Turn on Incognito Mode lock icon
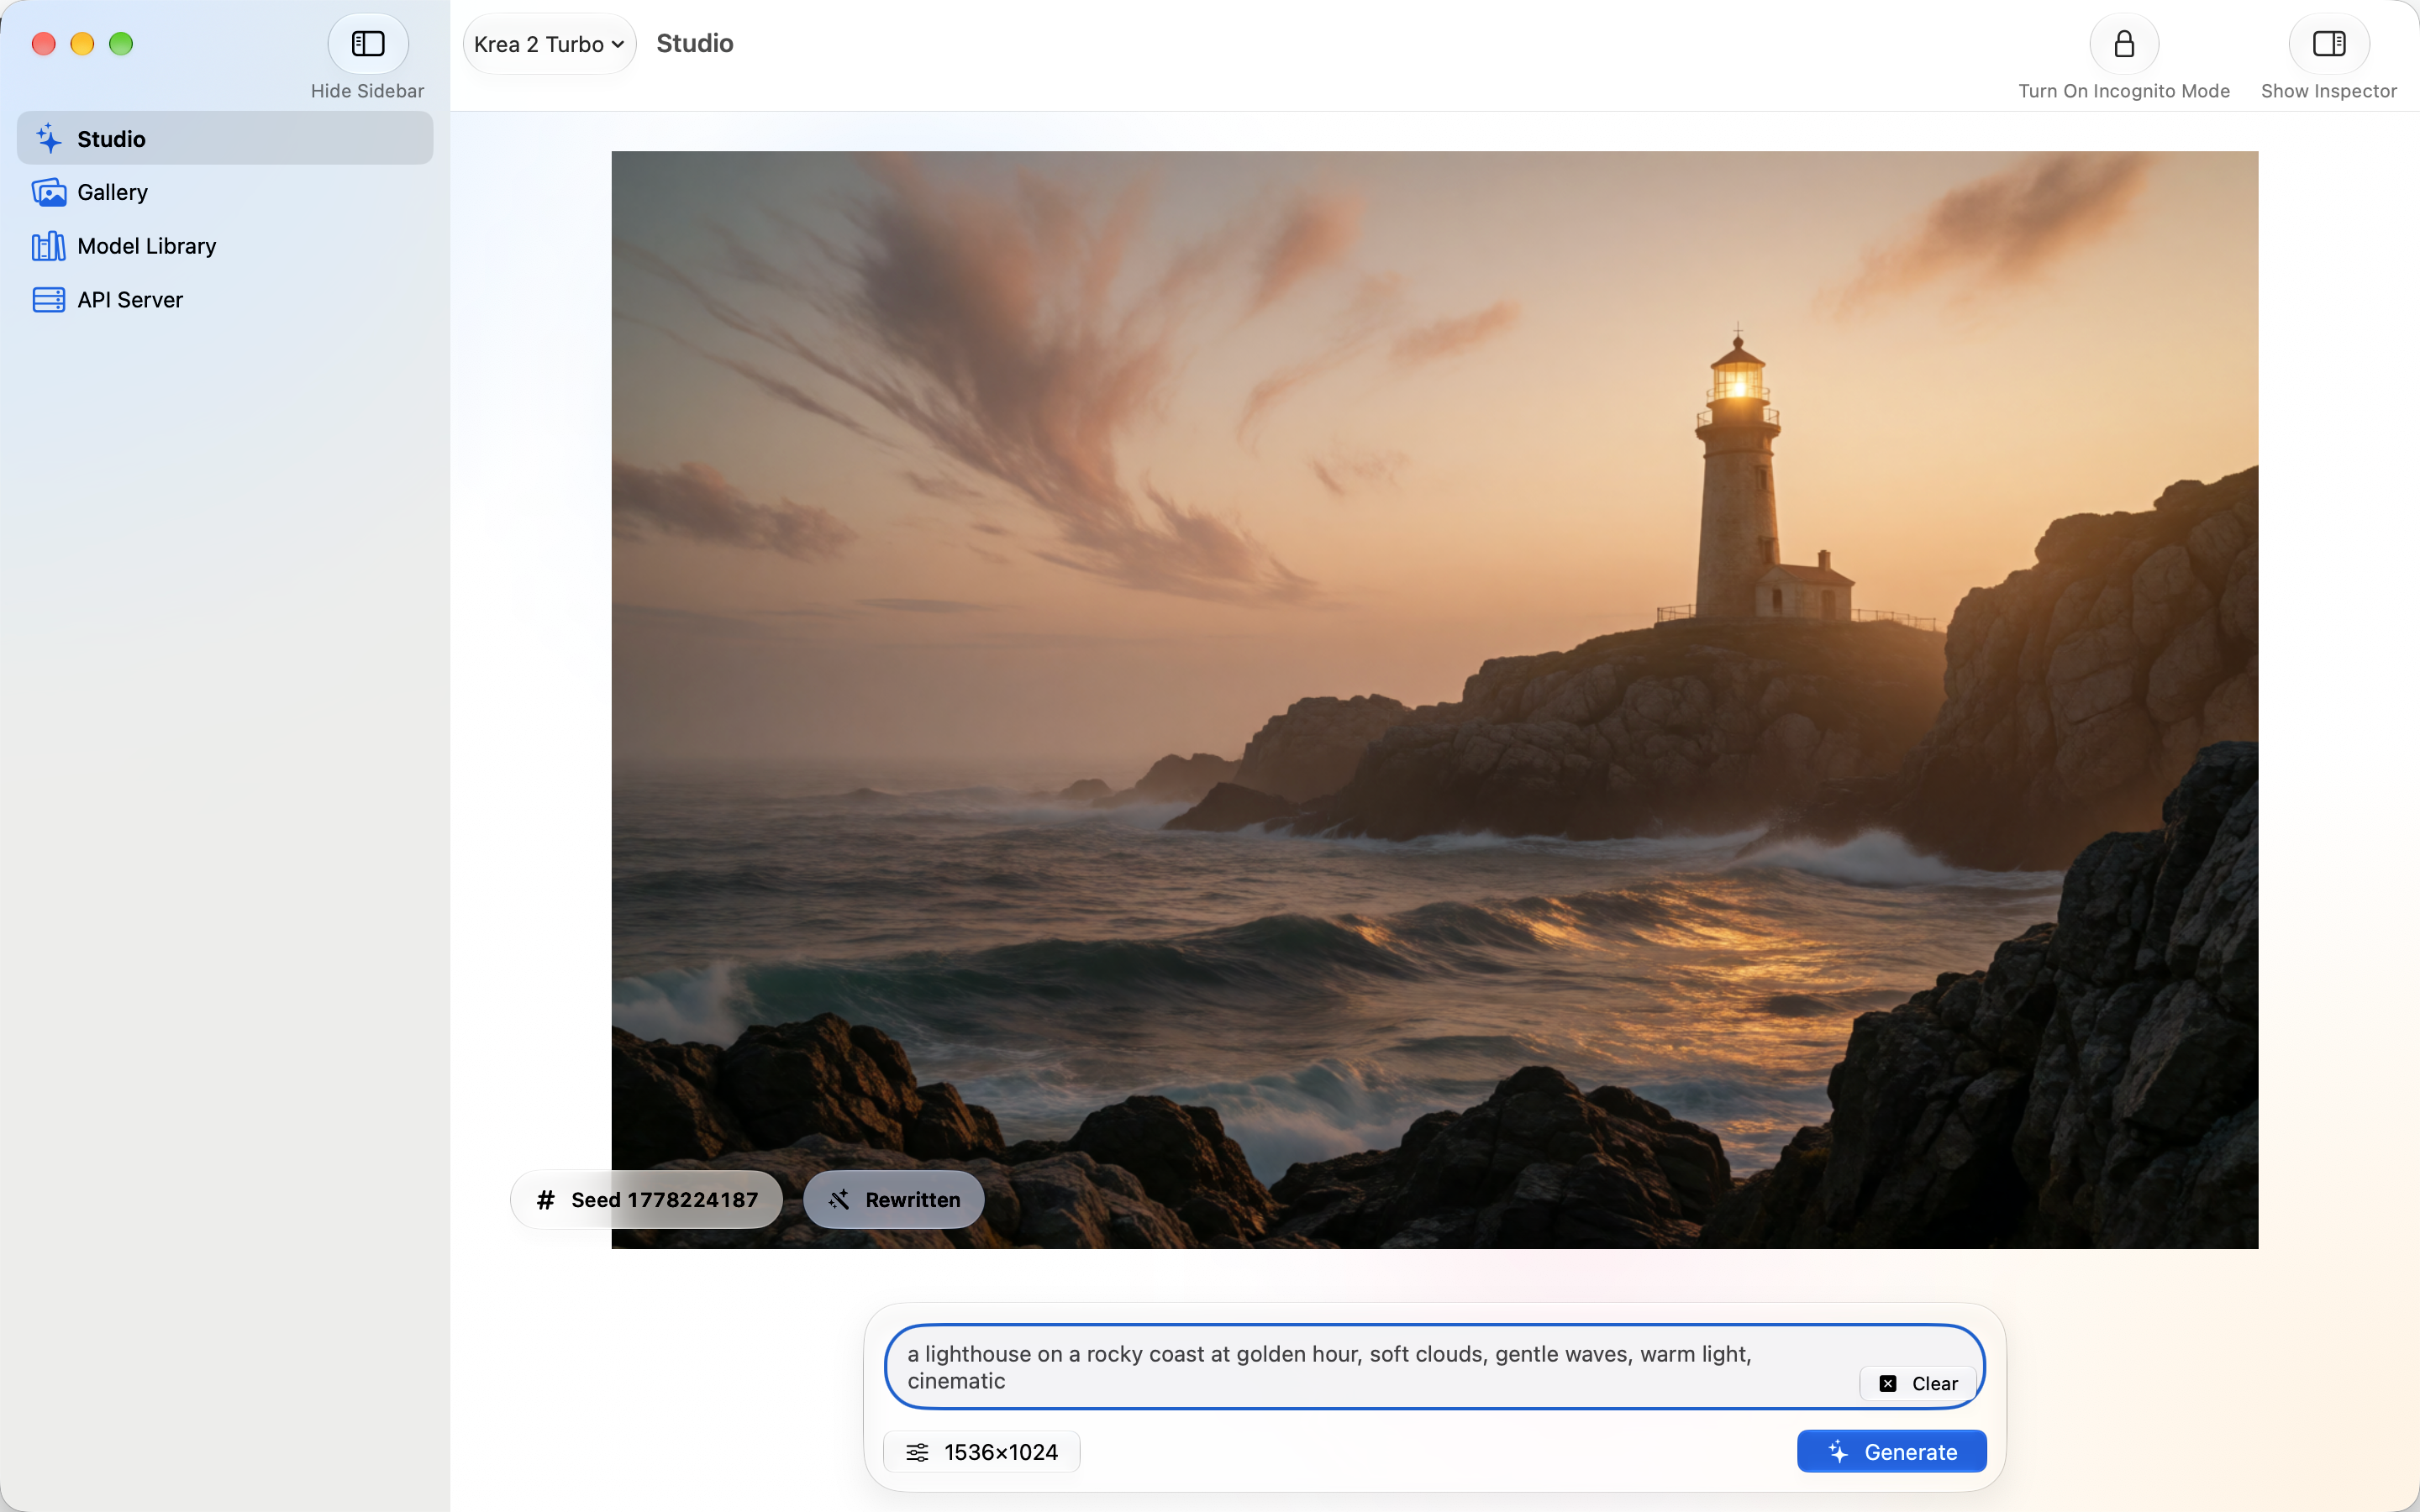This screenshot has height=1512, width=2420. [2124, 44]
